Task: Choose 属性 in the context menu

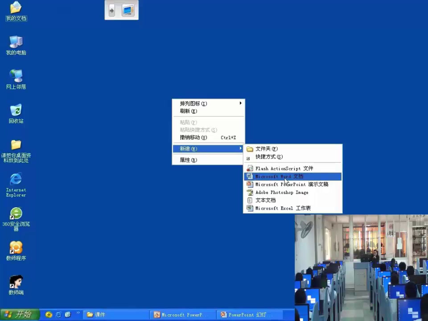Action: [x=208, y=160]
